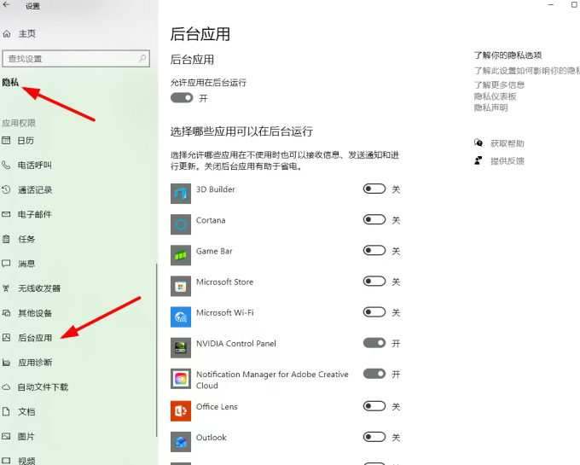Viewport: 580px width, 465px height.
Task: Click the 获取帮助 link
Action: click(507, 143)
